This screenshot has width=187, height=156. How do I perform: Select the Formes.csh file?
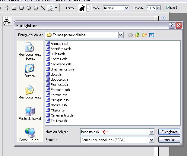point(57,95)
